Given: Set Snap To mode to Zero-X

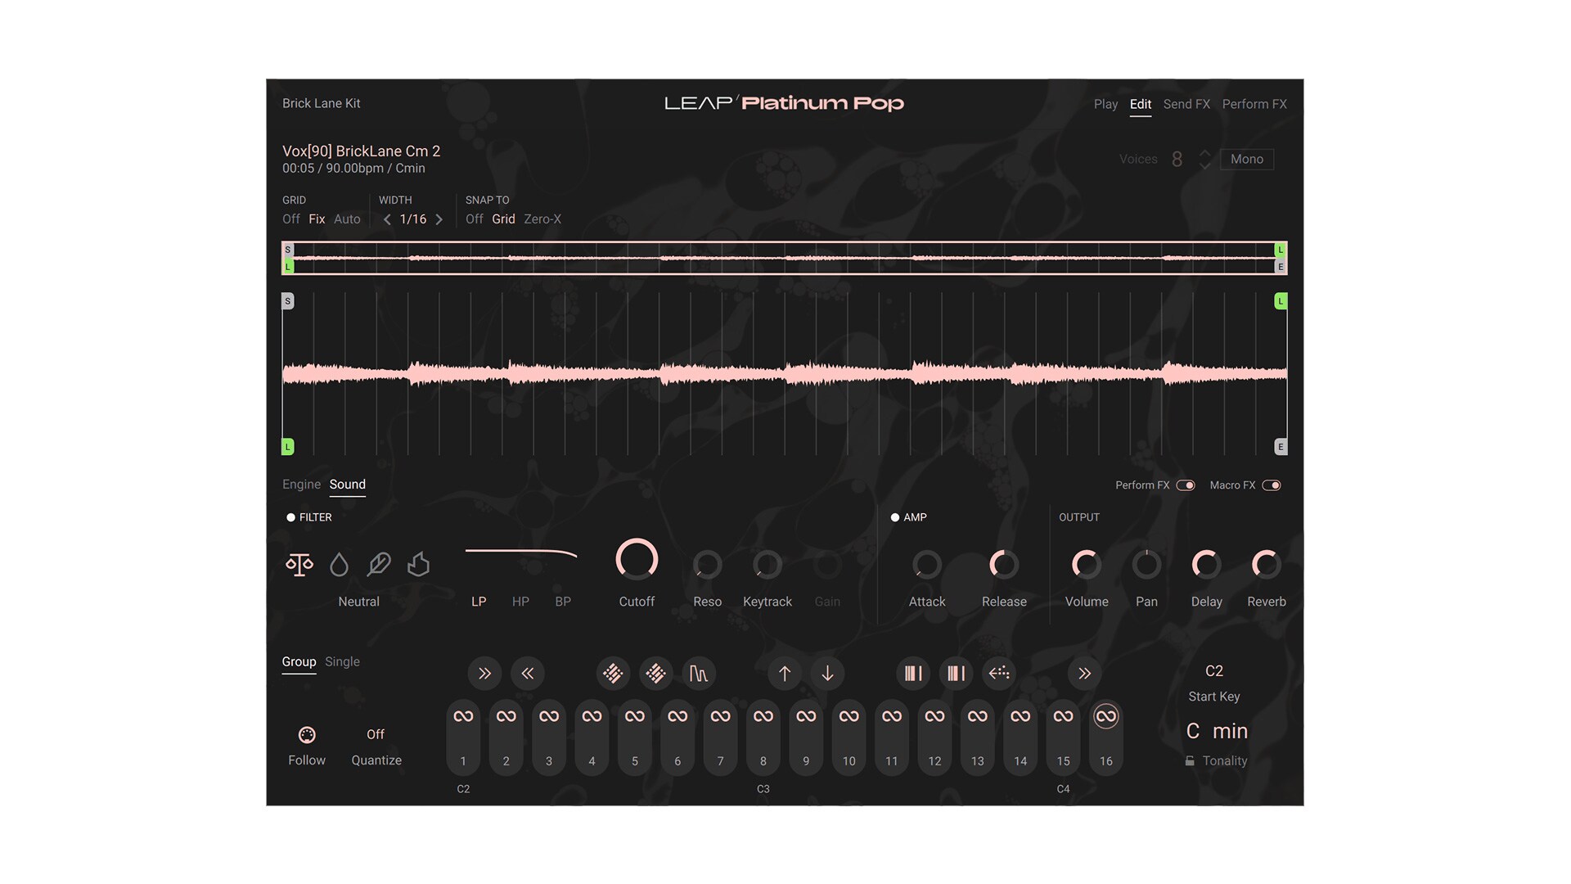Looking at the screenshot, I should pyautogui.click(x=542, y=219).
